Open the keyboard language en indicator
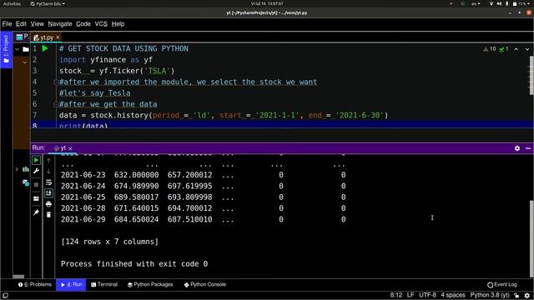534x300 pixels. tap(476, 3)
